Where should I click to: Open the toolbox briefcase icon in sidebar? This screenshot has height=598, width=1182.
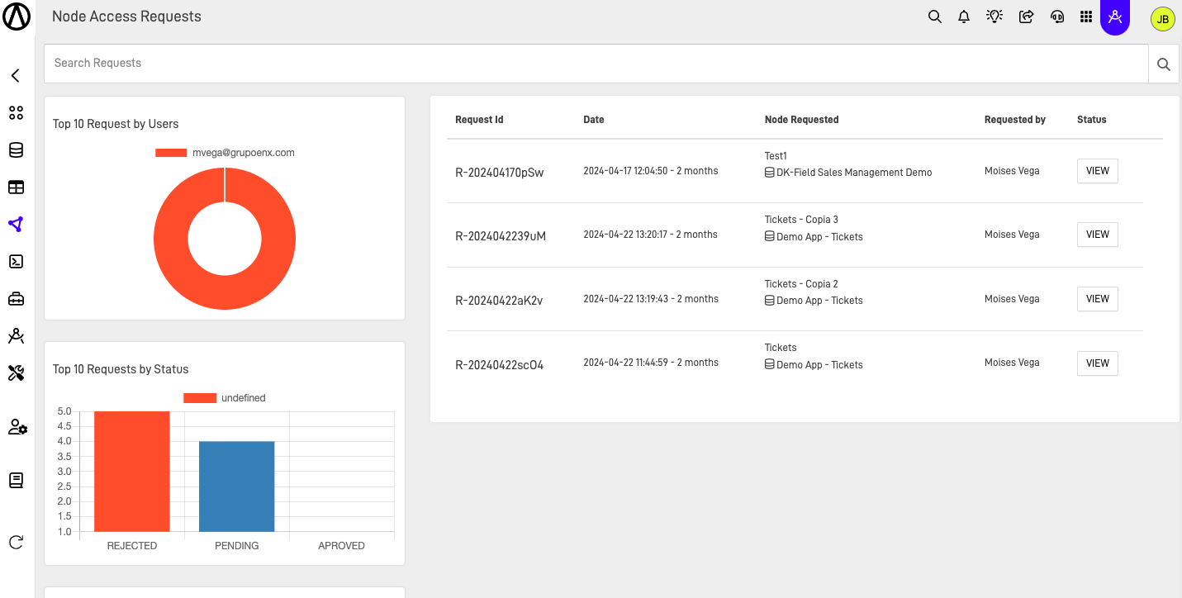point(16,298)
